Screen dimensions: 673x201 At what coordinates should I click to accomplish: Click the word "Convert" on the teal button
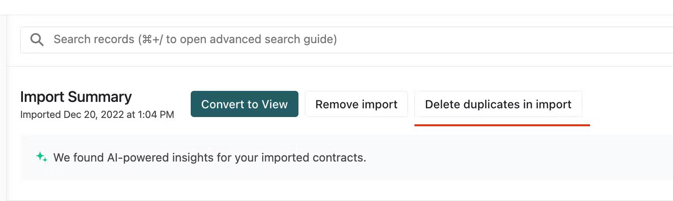click(222, 104)
